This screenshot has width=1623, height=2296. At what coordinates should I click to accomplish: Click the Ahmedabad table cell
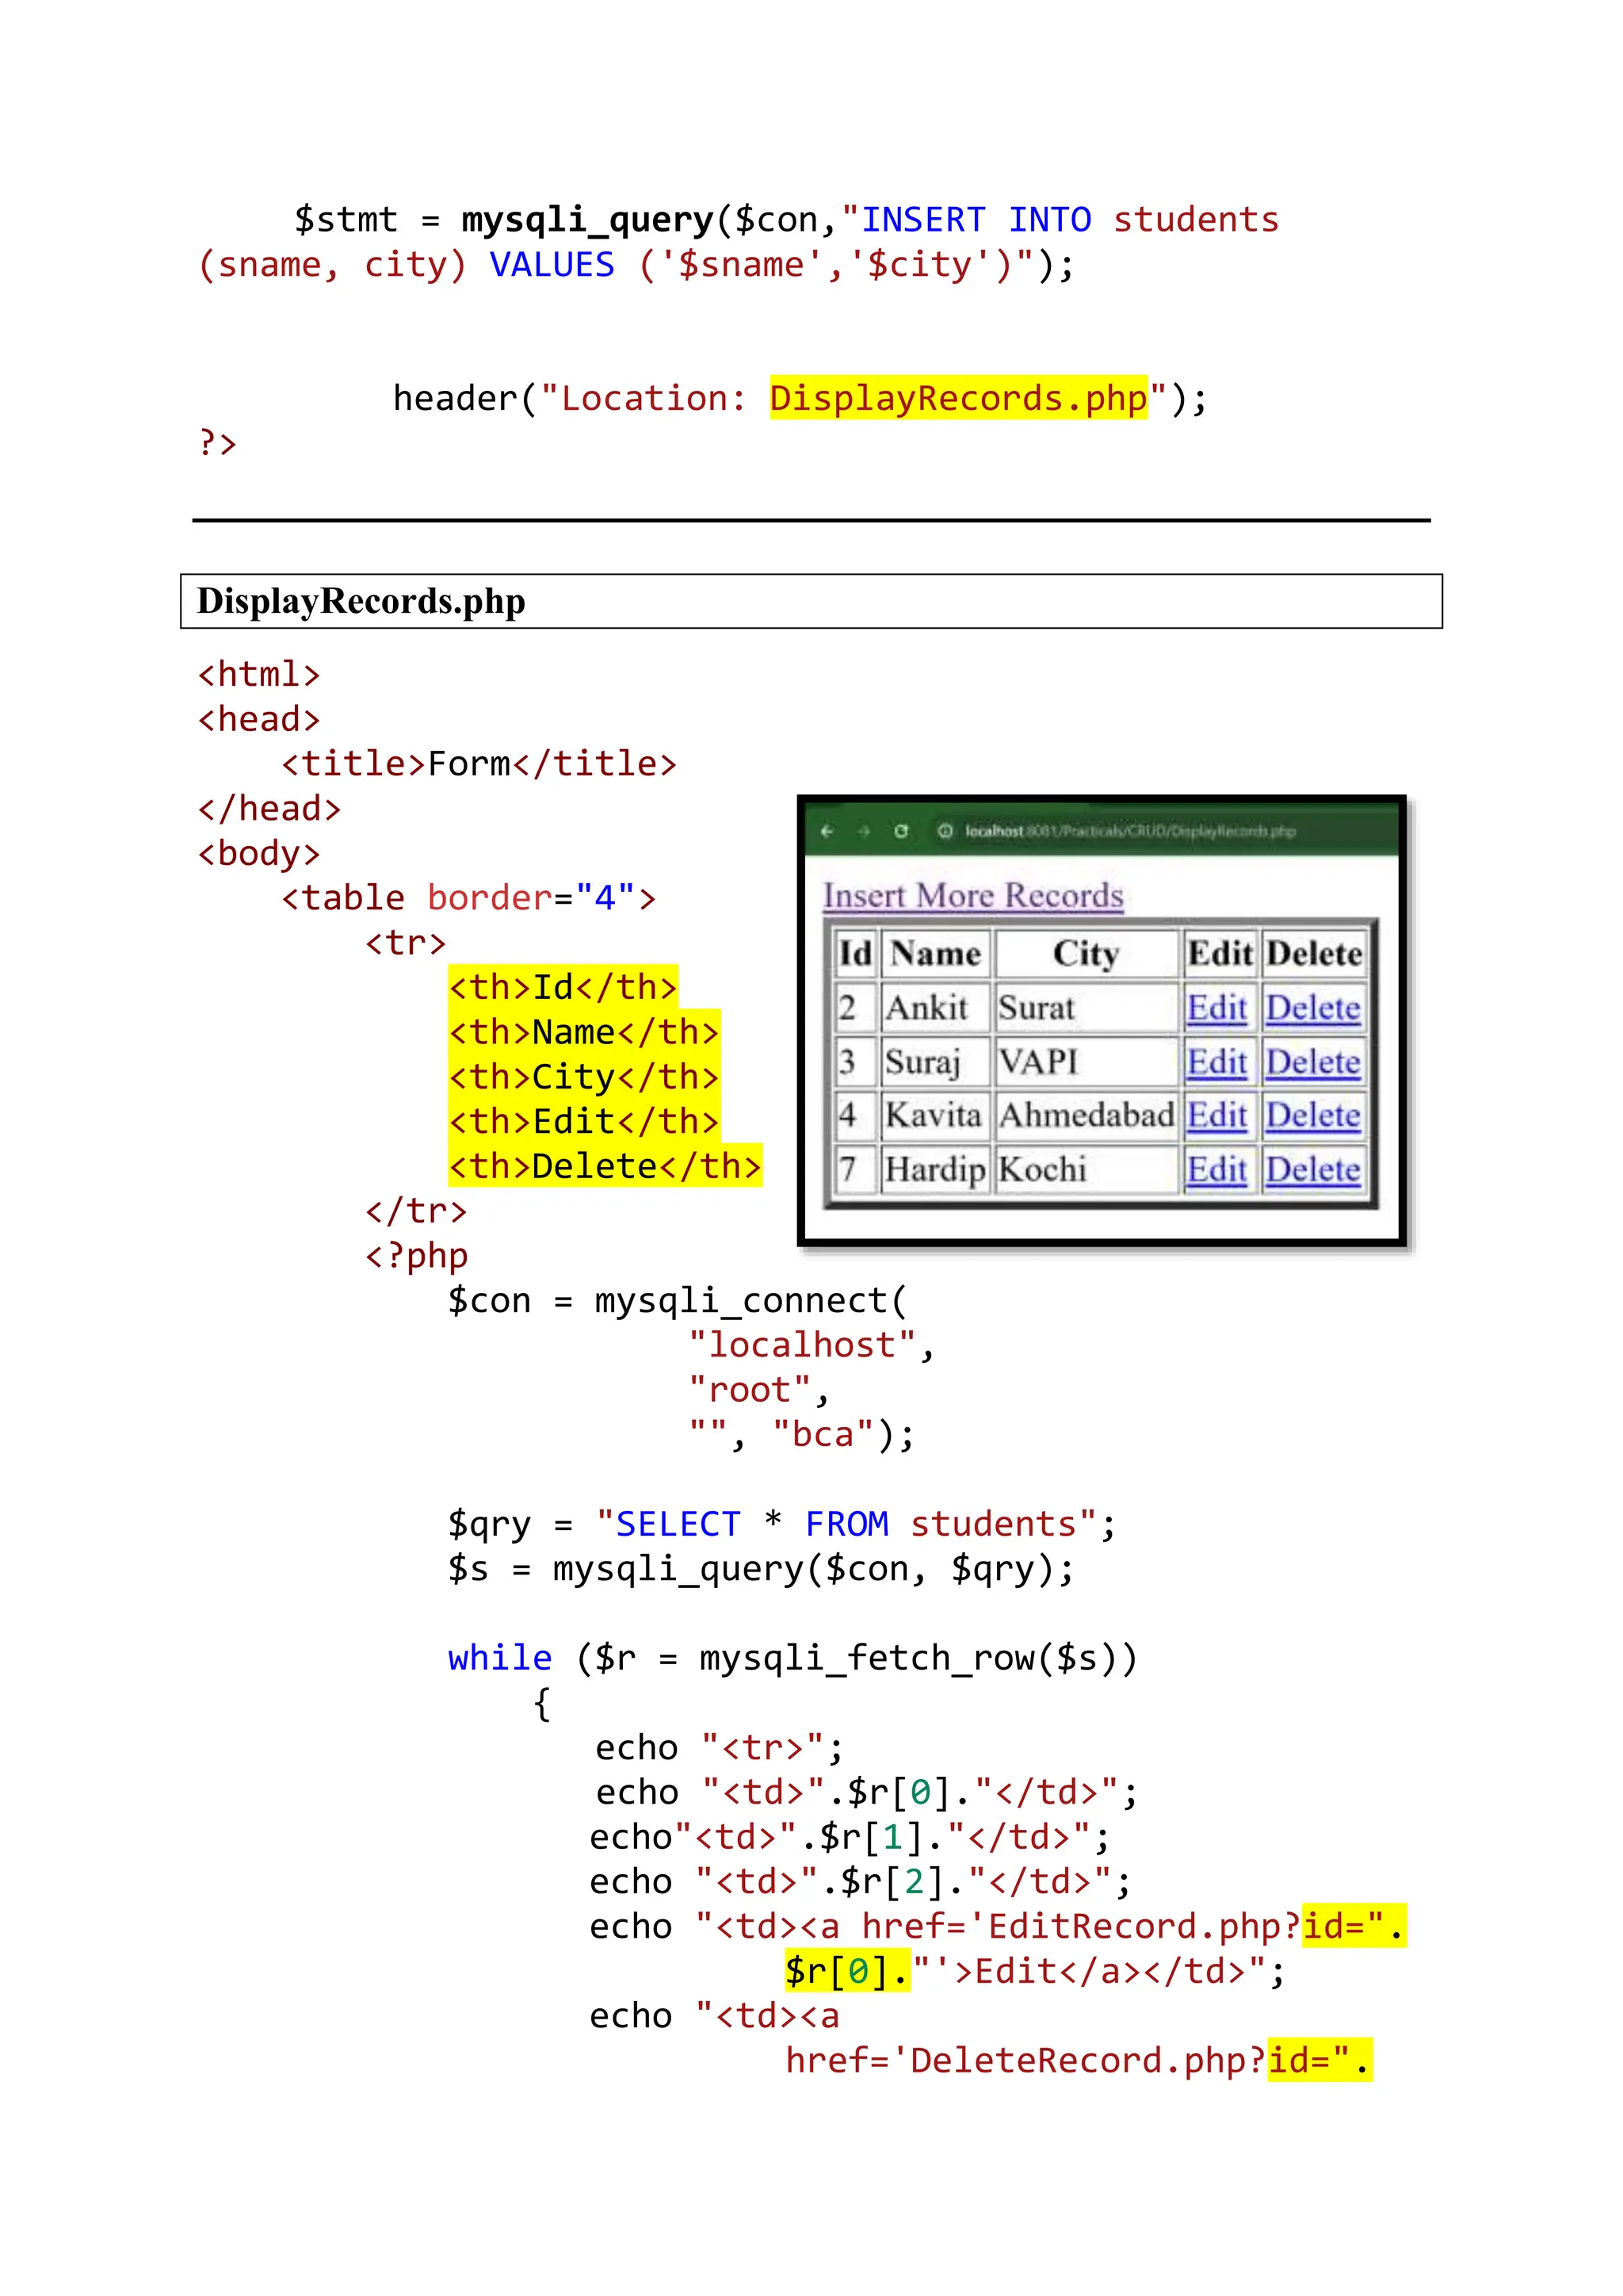1086,1115
